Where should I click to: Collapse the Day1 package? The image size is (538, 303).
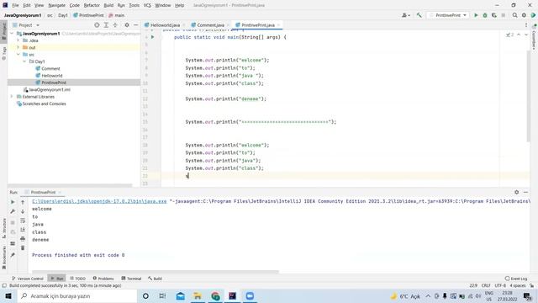[x=24, y=61]
